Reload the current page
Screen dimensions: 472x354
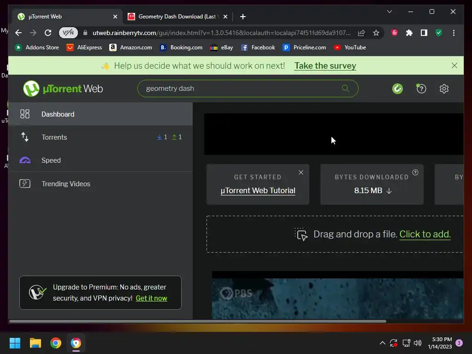(x=48, y=33)
